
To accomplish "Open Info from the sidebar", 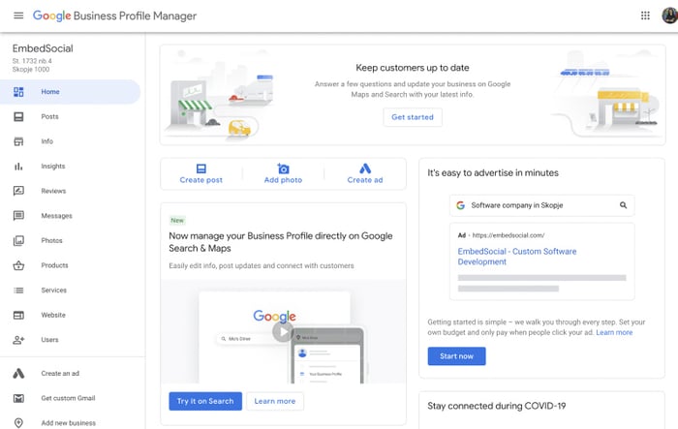I will click(47, 141).
